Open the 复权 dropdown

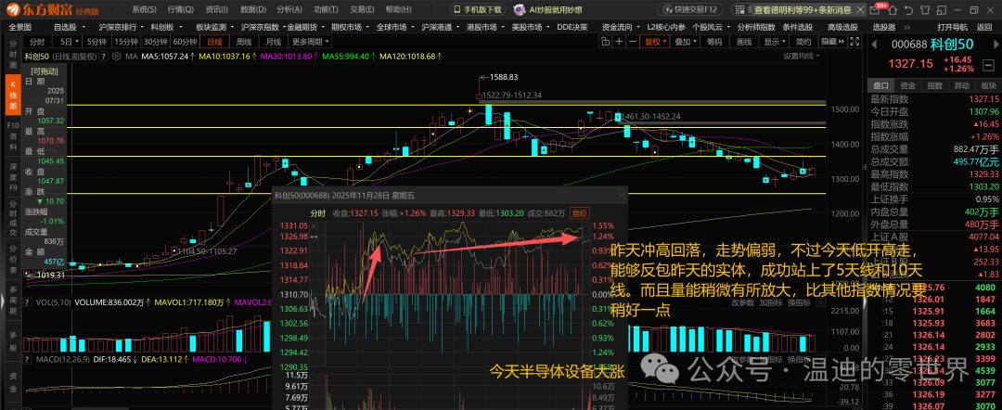[x=654, y=42]
